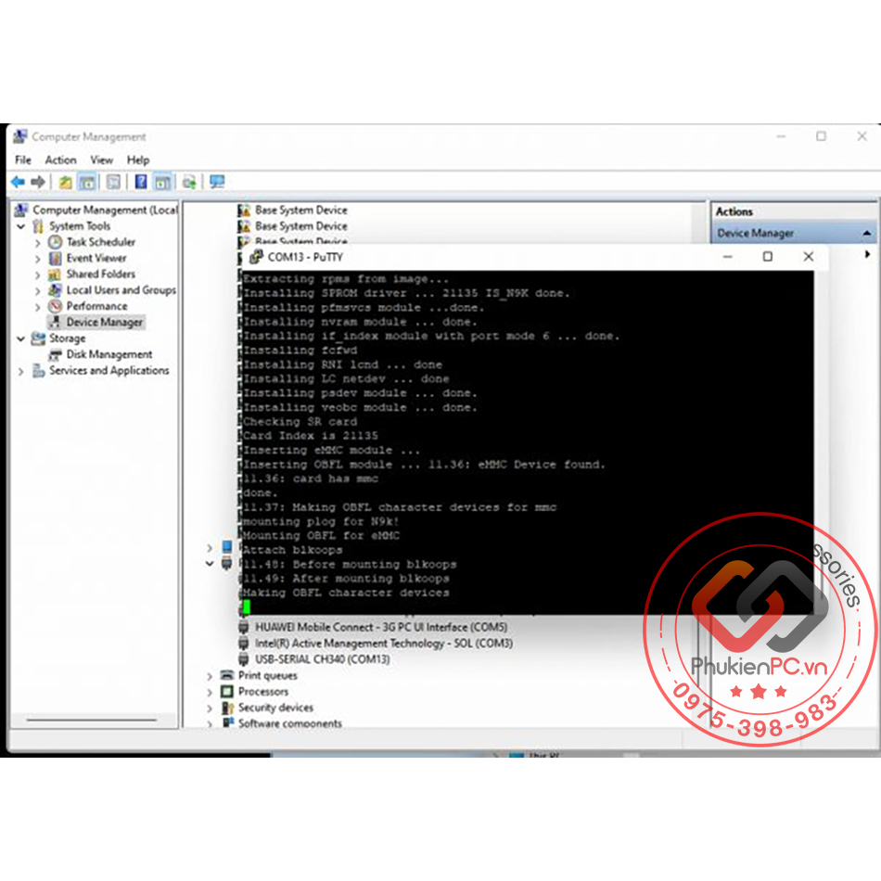
Task: Collapse the System Tools node
Action: [20, 226]
